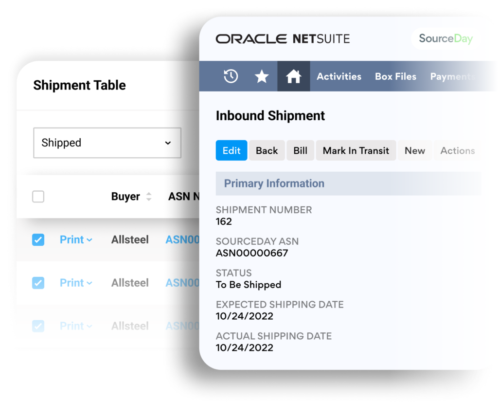Screen dimensions: 498x402
Task: Select SourceDay ASN value ASN00000667
Action: tap(252, 253)
